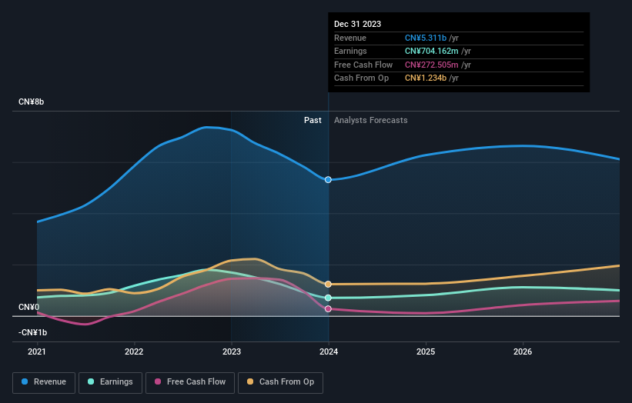Screen dimensions: 632x403
Task: Click the tooltip date 'Dec 31 2023'
Action: (357, 24)
